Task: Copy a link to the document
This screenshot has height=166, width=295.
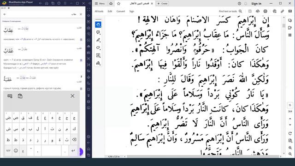Action: (x=282, y=11)
